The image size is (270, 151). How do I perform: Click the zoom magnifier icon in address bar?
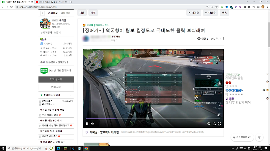(207, 7)
